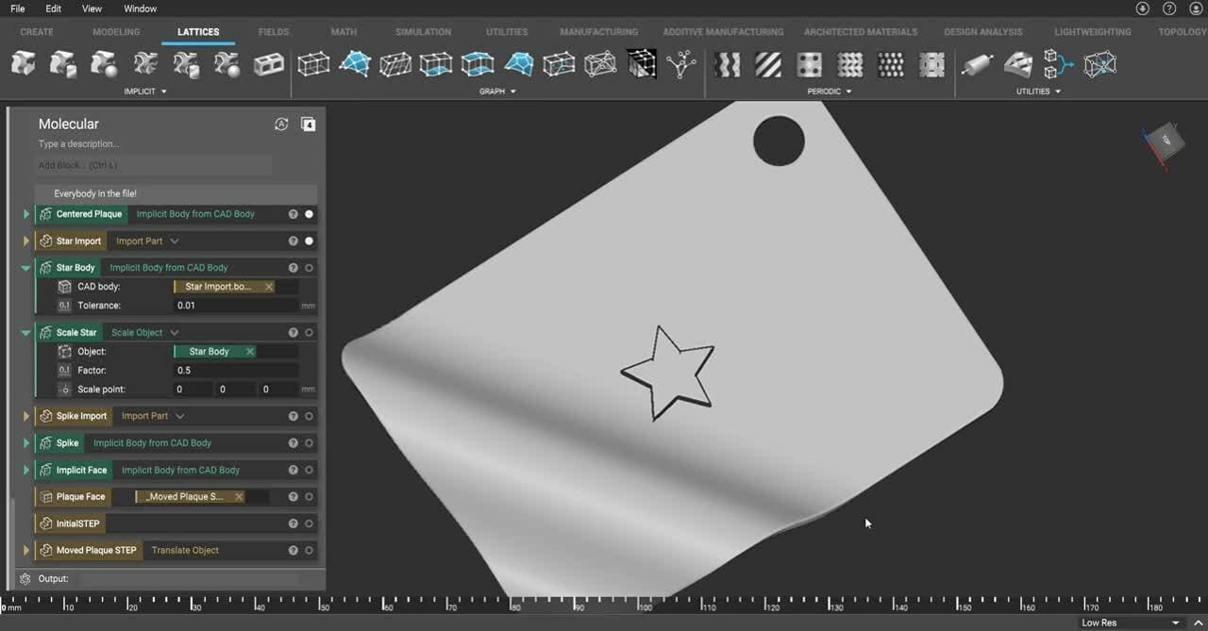Click the Moved Plaque STEP block name
The image size is (1208, 631).
click(x=96, y=551)
